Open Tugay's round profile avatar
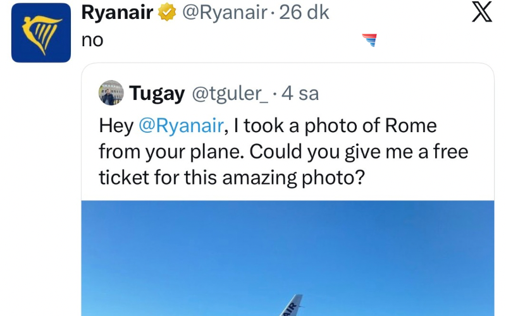This screenshot has height=316, width=506. click(x=111, y=93)
